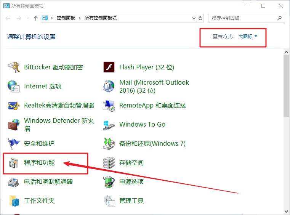This screenshot has width=290, height=215.
Task: Click the 存储空间 drives icon
Action: [x=109, y=163]
